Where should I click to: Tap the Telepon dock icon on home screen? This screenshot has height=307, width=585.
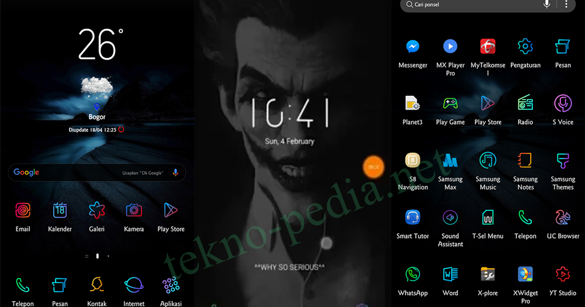click(x=23, y=286)
